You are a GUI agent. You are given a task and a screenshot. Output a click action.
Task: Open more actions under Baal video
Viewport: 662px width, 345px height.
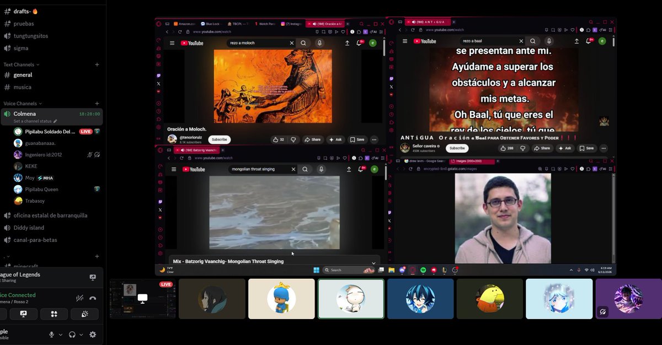coord(604,148)
